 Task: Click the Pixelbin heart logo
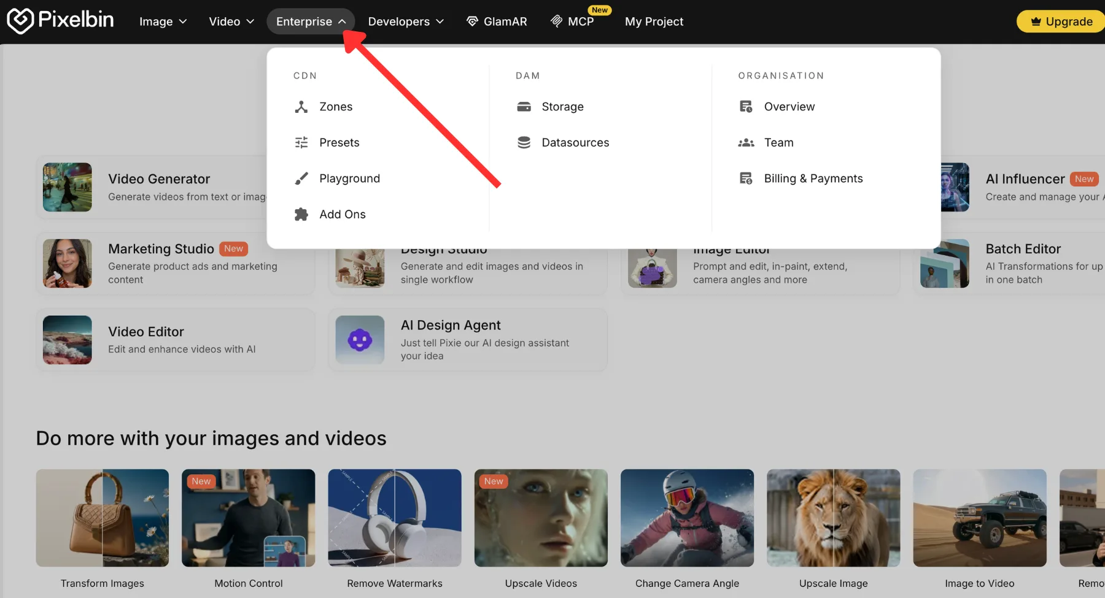coord(20,21)
